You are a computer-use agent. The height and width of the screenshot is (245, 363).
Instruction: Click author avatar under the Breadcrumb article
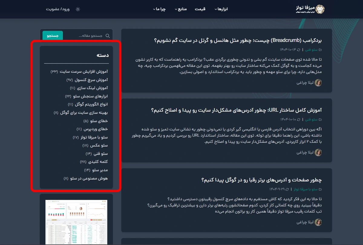318,83
